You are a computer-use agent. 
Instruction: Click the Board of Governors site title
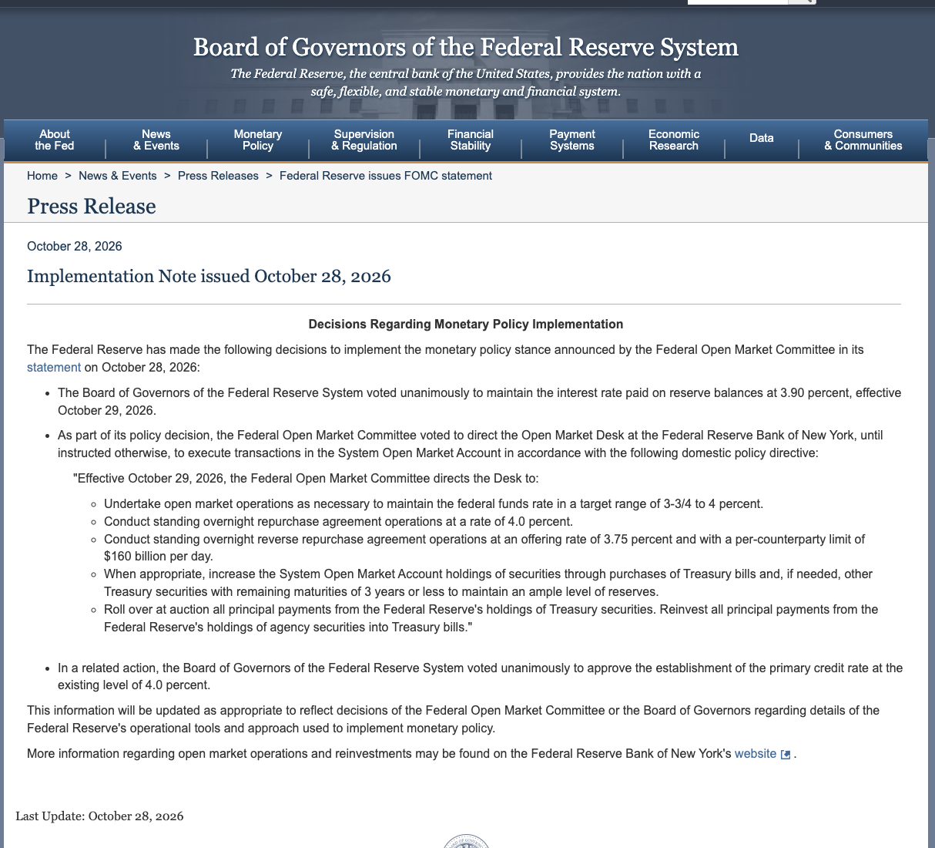pos(466,47)
